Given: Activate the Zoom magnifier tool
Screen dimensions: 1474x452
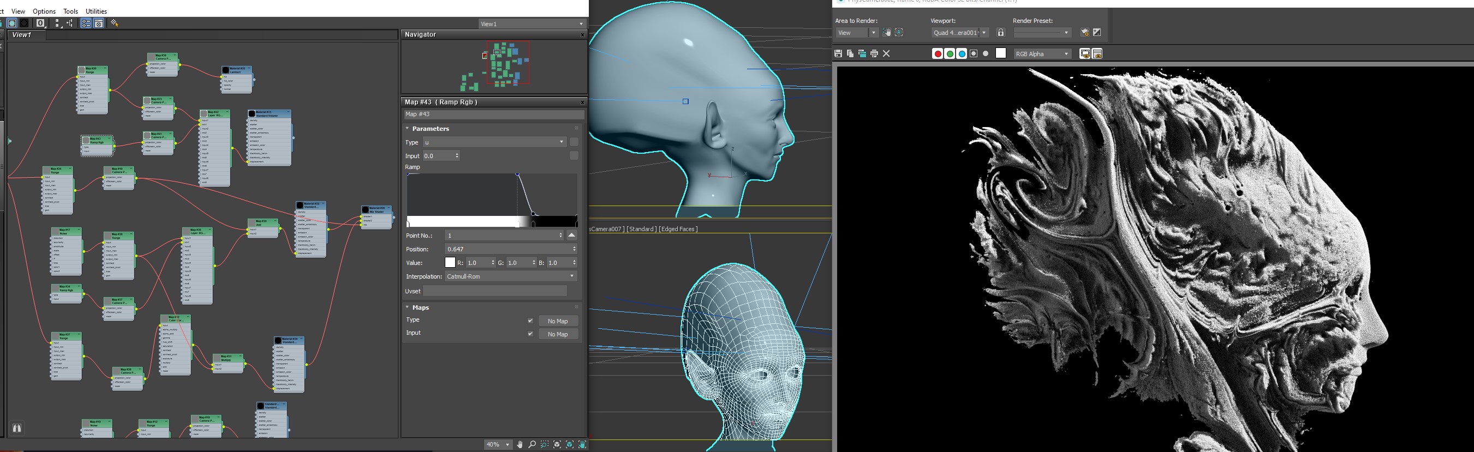Looking at the screenshot, I should click(x=532, y=444).
